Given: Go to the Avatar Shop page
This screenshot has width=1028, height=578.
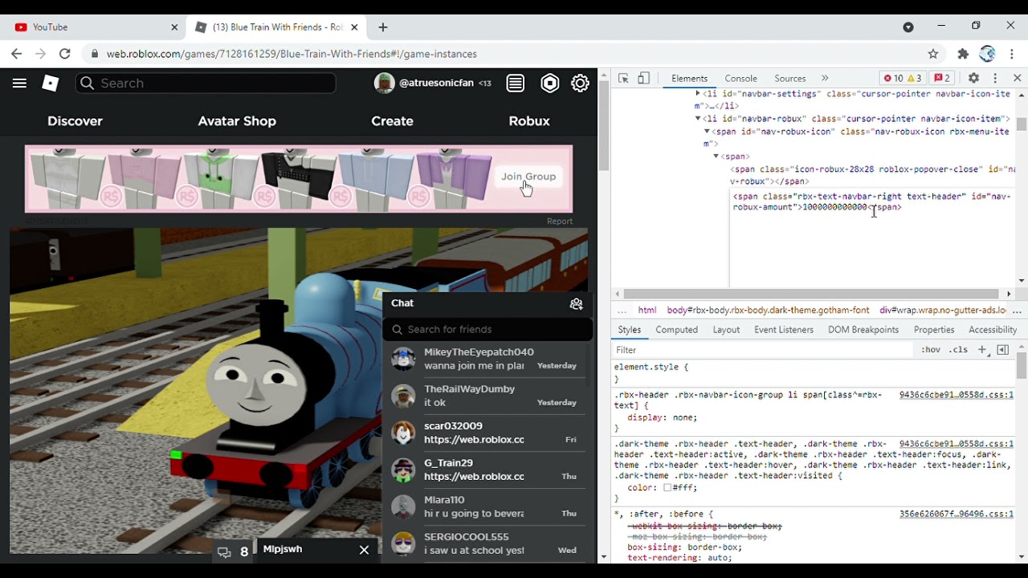Looking at the screenshot, I should (x=237, y=121).
